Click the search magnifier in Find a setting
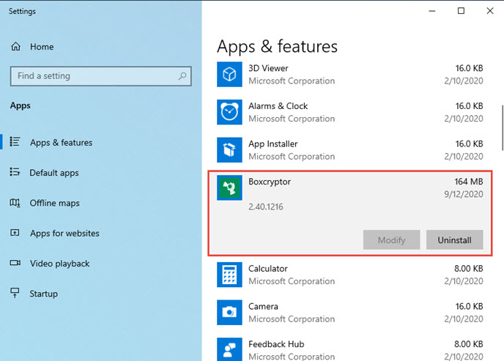 [x=182, y=76]
